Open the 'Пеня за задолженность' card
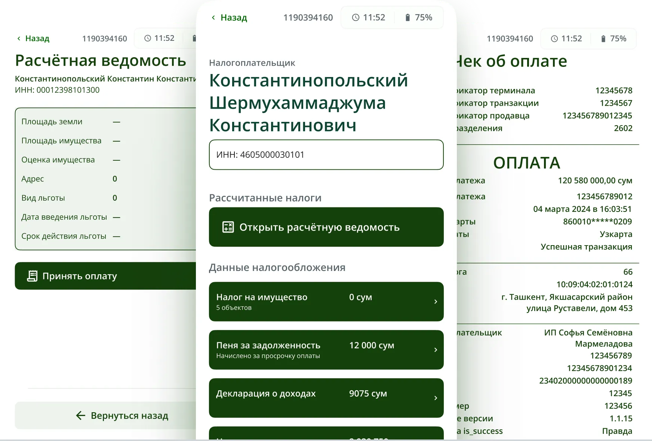 click(326, 350)
